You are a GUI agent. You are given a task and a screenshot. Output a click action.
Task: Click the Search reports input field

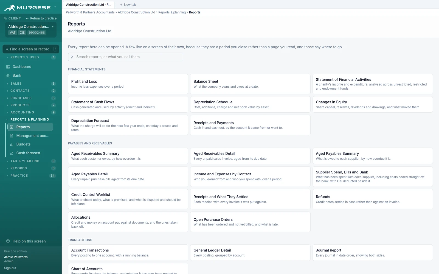(x=126, y=57)
